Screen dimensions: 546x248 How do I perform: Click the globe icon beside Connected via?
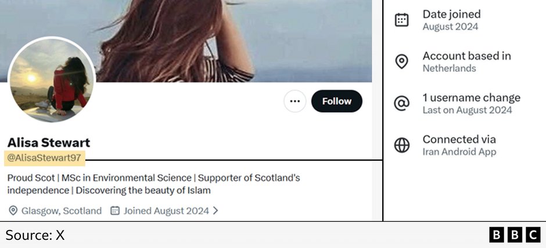pyautogui.click(x=401, y=145)
